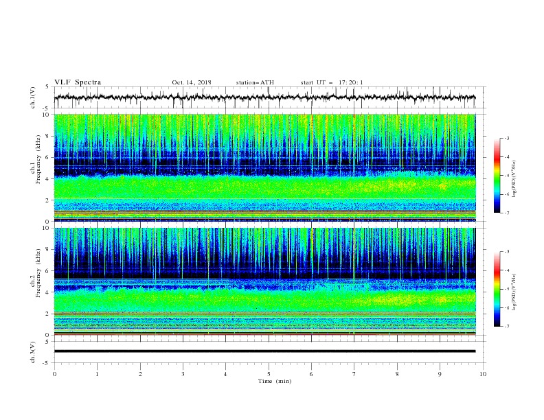Viewport: 544px width, 420px height.
Task: Click the ch.2 spectrogram panel
Action: (264, 281)
